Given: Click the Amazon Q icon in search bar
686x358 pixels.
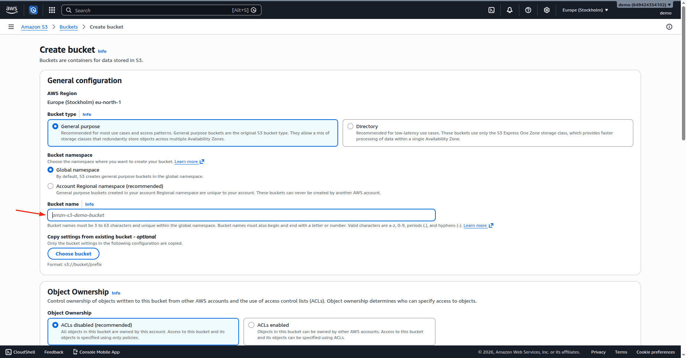Looking at the screenshot, I should (254, 10).
